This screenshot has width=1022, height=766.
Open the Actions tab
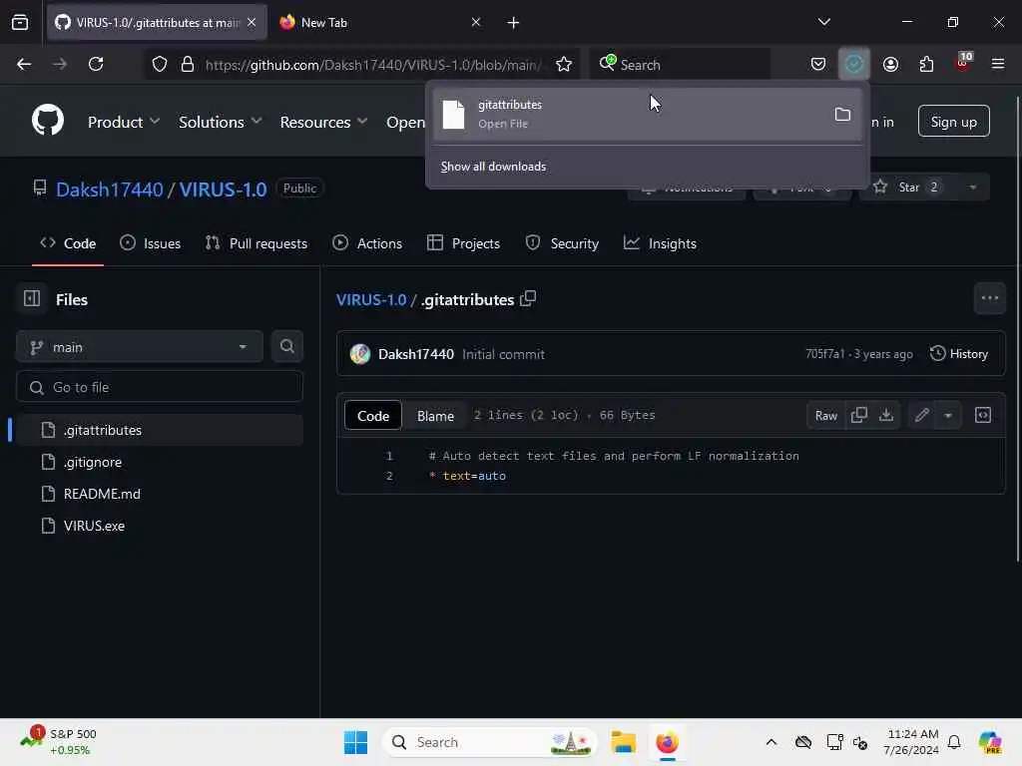pos(367,243)
